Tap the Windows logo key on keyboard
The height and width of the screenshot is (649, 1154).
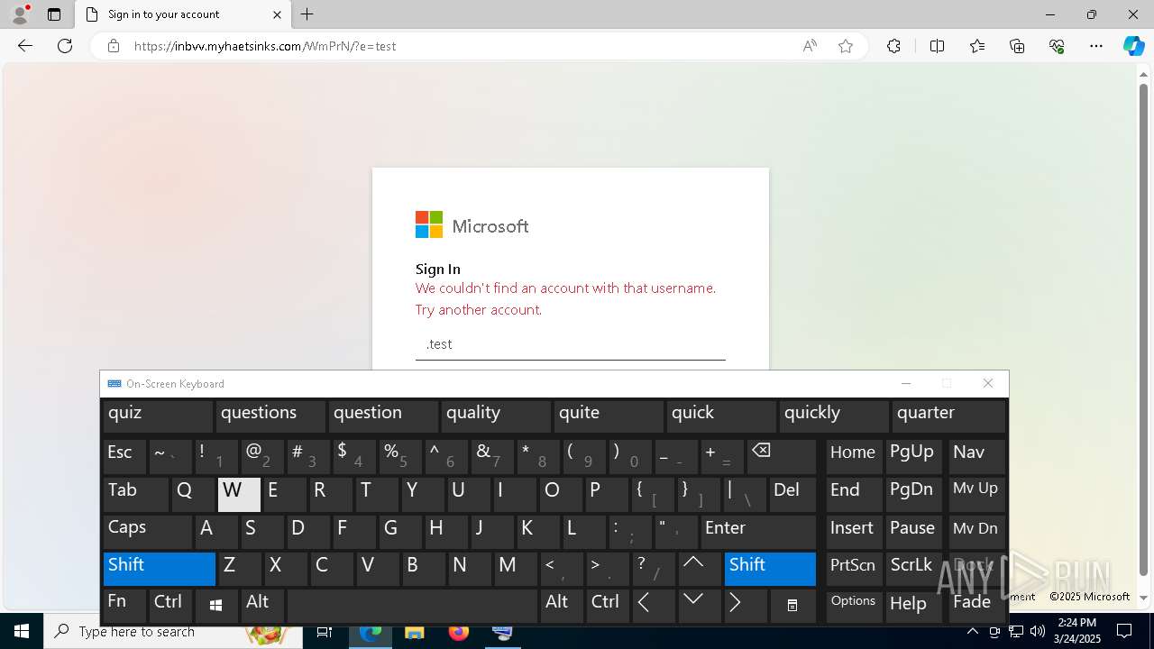click(x=216, y=605)
